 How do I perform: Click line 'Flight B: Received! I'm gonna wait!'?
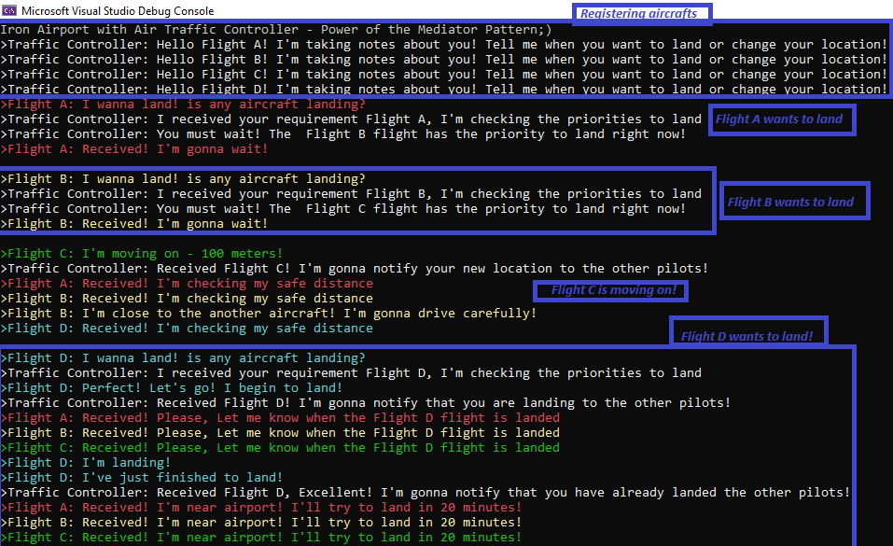pyautogui.click(x=134, y=223)
